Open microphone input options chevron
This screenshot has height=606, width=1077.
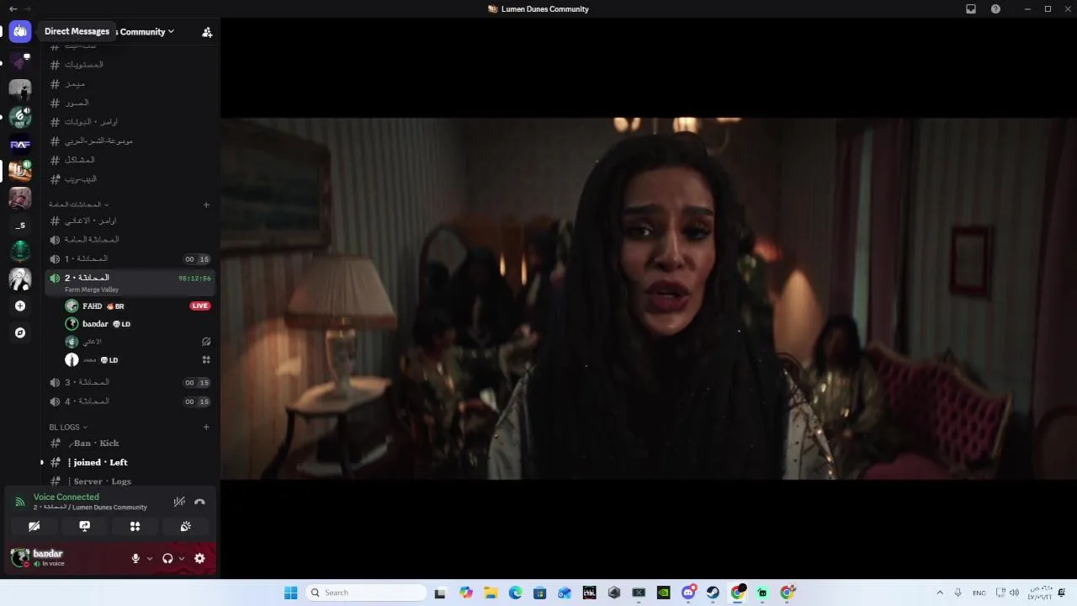tap(150, 558)
